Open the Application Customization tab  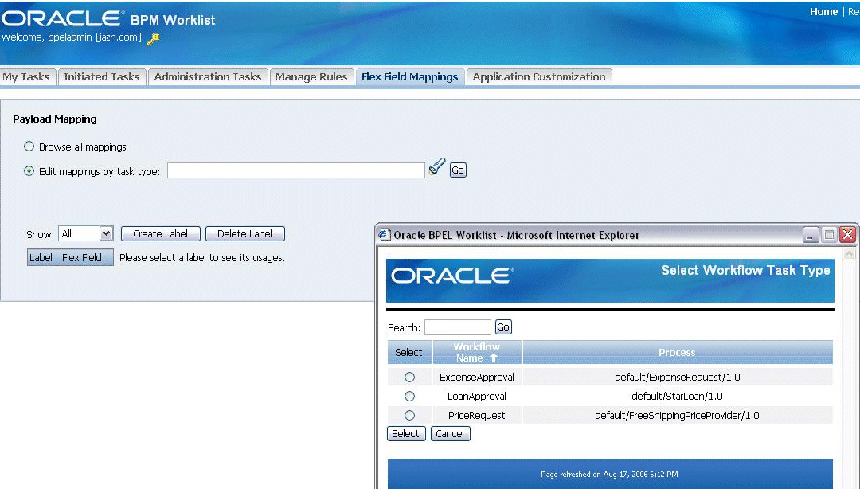point(539,76)
